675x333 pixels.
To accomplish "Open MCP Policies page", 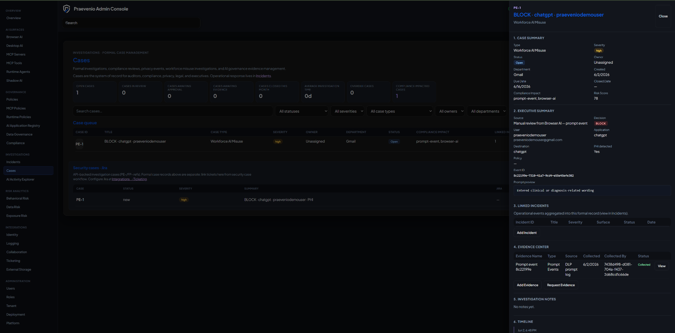I will point(16,108).
